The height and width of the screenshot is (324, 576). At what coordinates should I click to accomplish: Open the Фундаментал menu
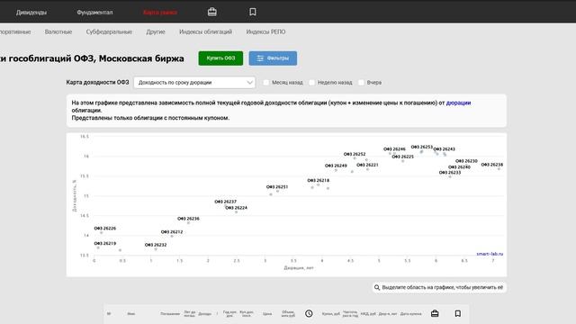click(94, 12)
